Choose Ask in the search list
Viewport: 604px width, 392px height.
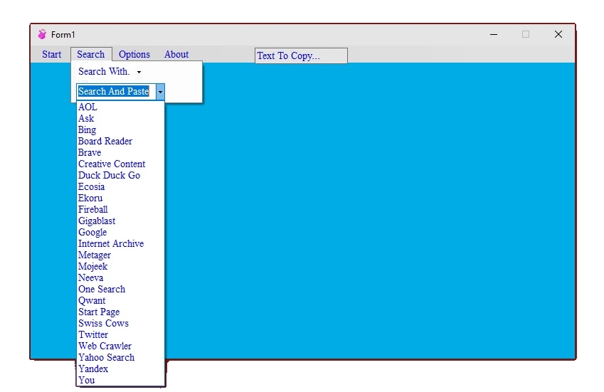120,119
